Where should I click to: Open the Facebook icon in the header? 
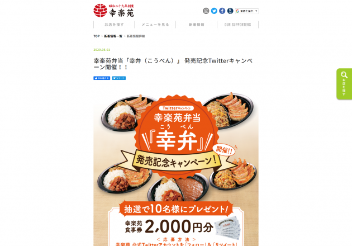pos(222,11)
